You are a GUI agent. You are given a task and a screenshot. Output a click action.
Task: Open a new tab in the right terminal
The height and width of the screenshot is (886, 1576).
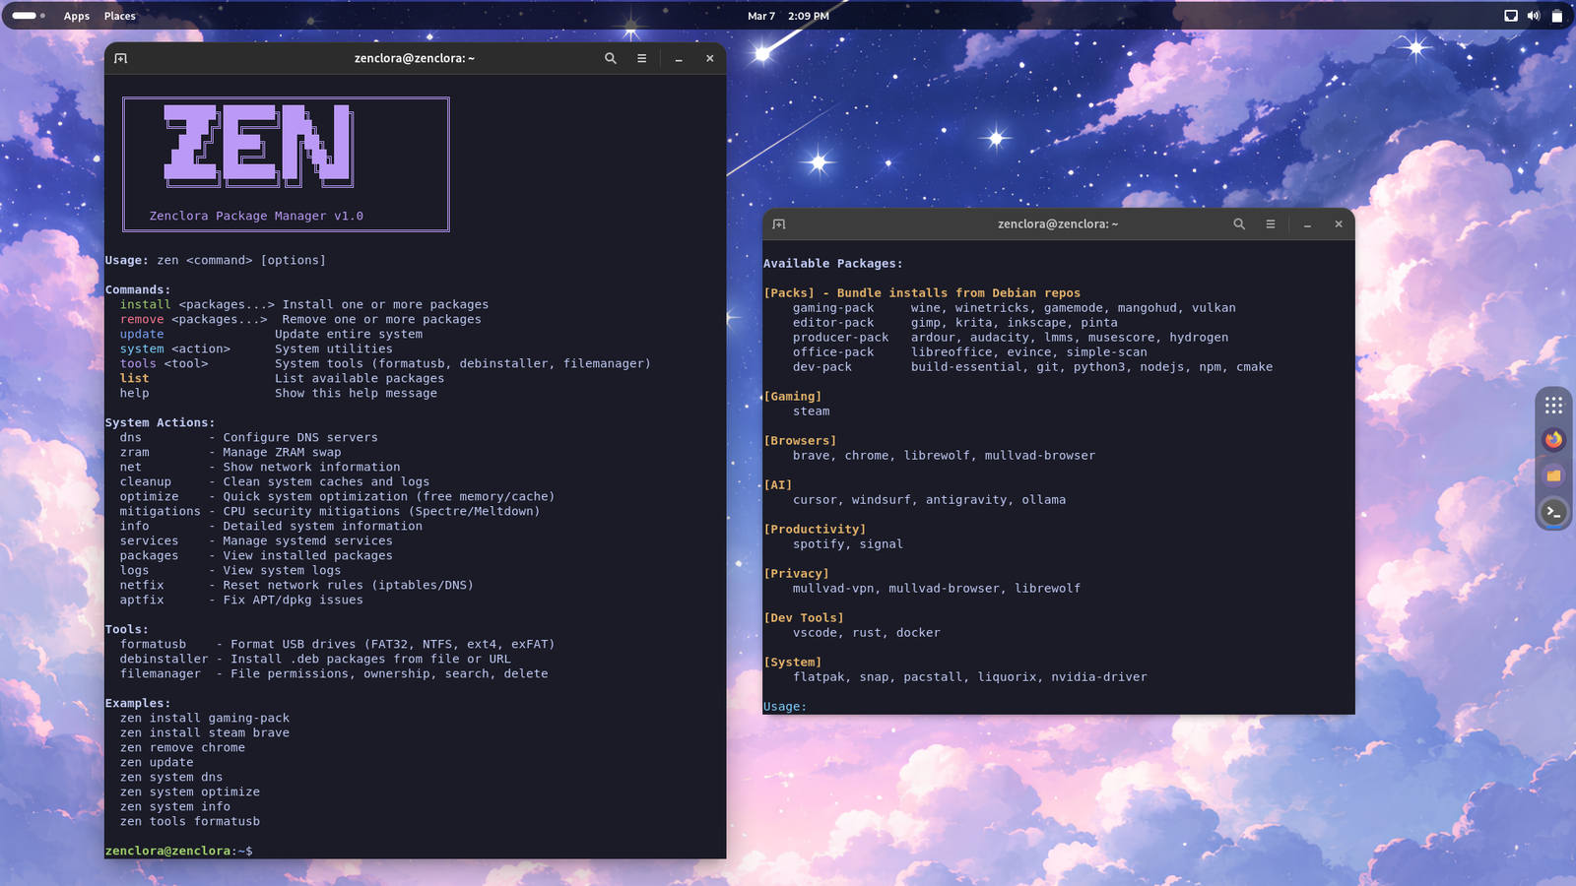tap(779, 223)
